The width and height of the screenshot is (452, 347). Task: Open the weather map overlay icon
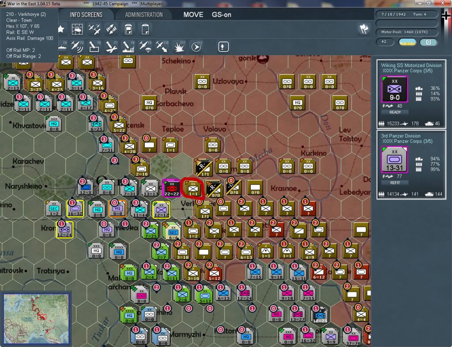[77, 29]
